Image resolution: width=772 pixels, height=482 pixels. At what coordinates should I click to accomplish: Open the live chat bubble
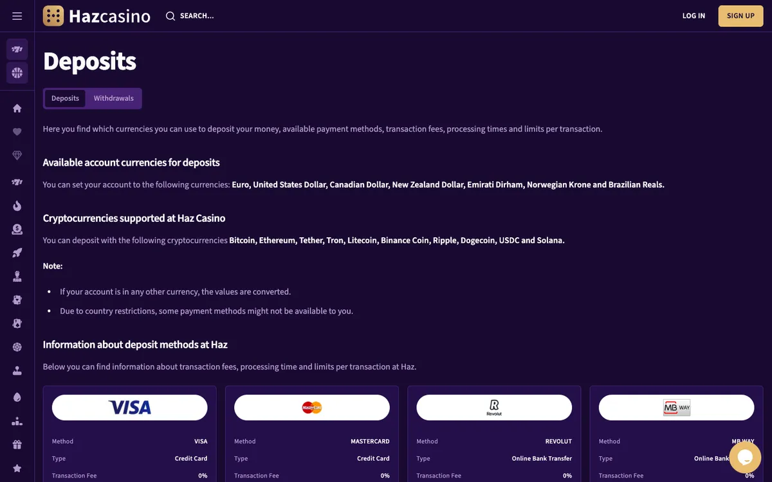pyautogui.click(x=745, y=456)
